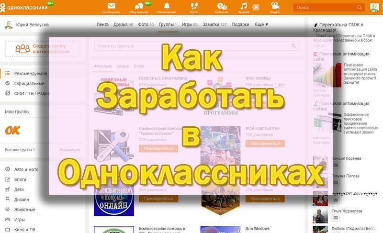Select Официальные category
This screenshot has width=383, height=233.
tap(29, 83)
